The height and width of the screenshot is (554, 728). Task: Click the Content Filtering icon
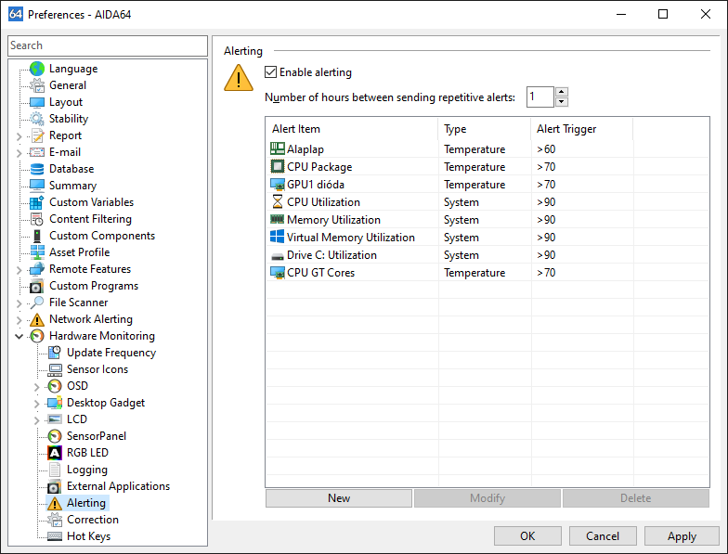pyautogui.click(x=37, y=219)
